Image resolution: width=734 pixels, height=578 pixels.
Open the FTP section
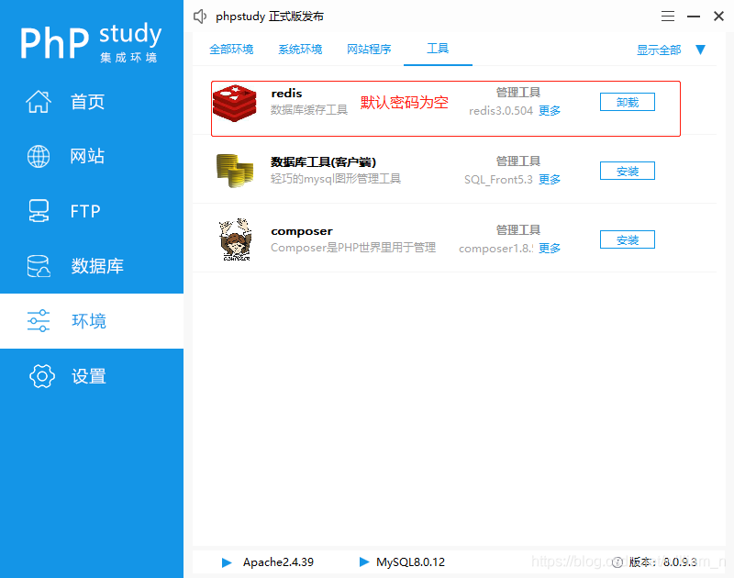[92, 211]
